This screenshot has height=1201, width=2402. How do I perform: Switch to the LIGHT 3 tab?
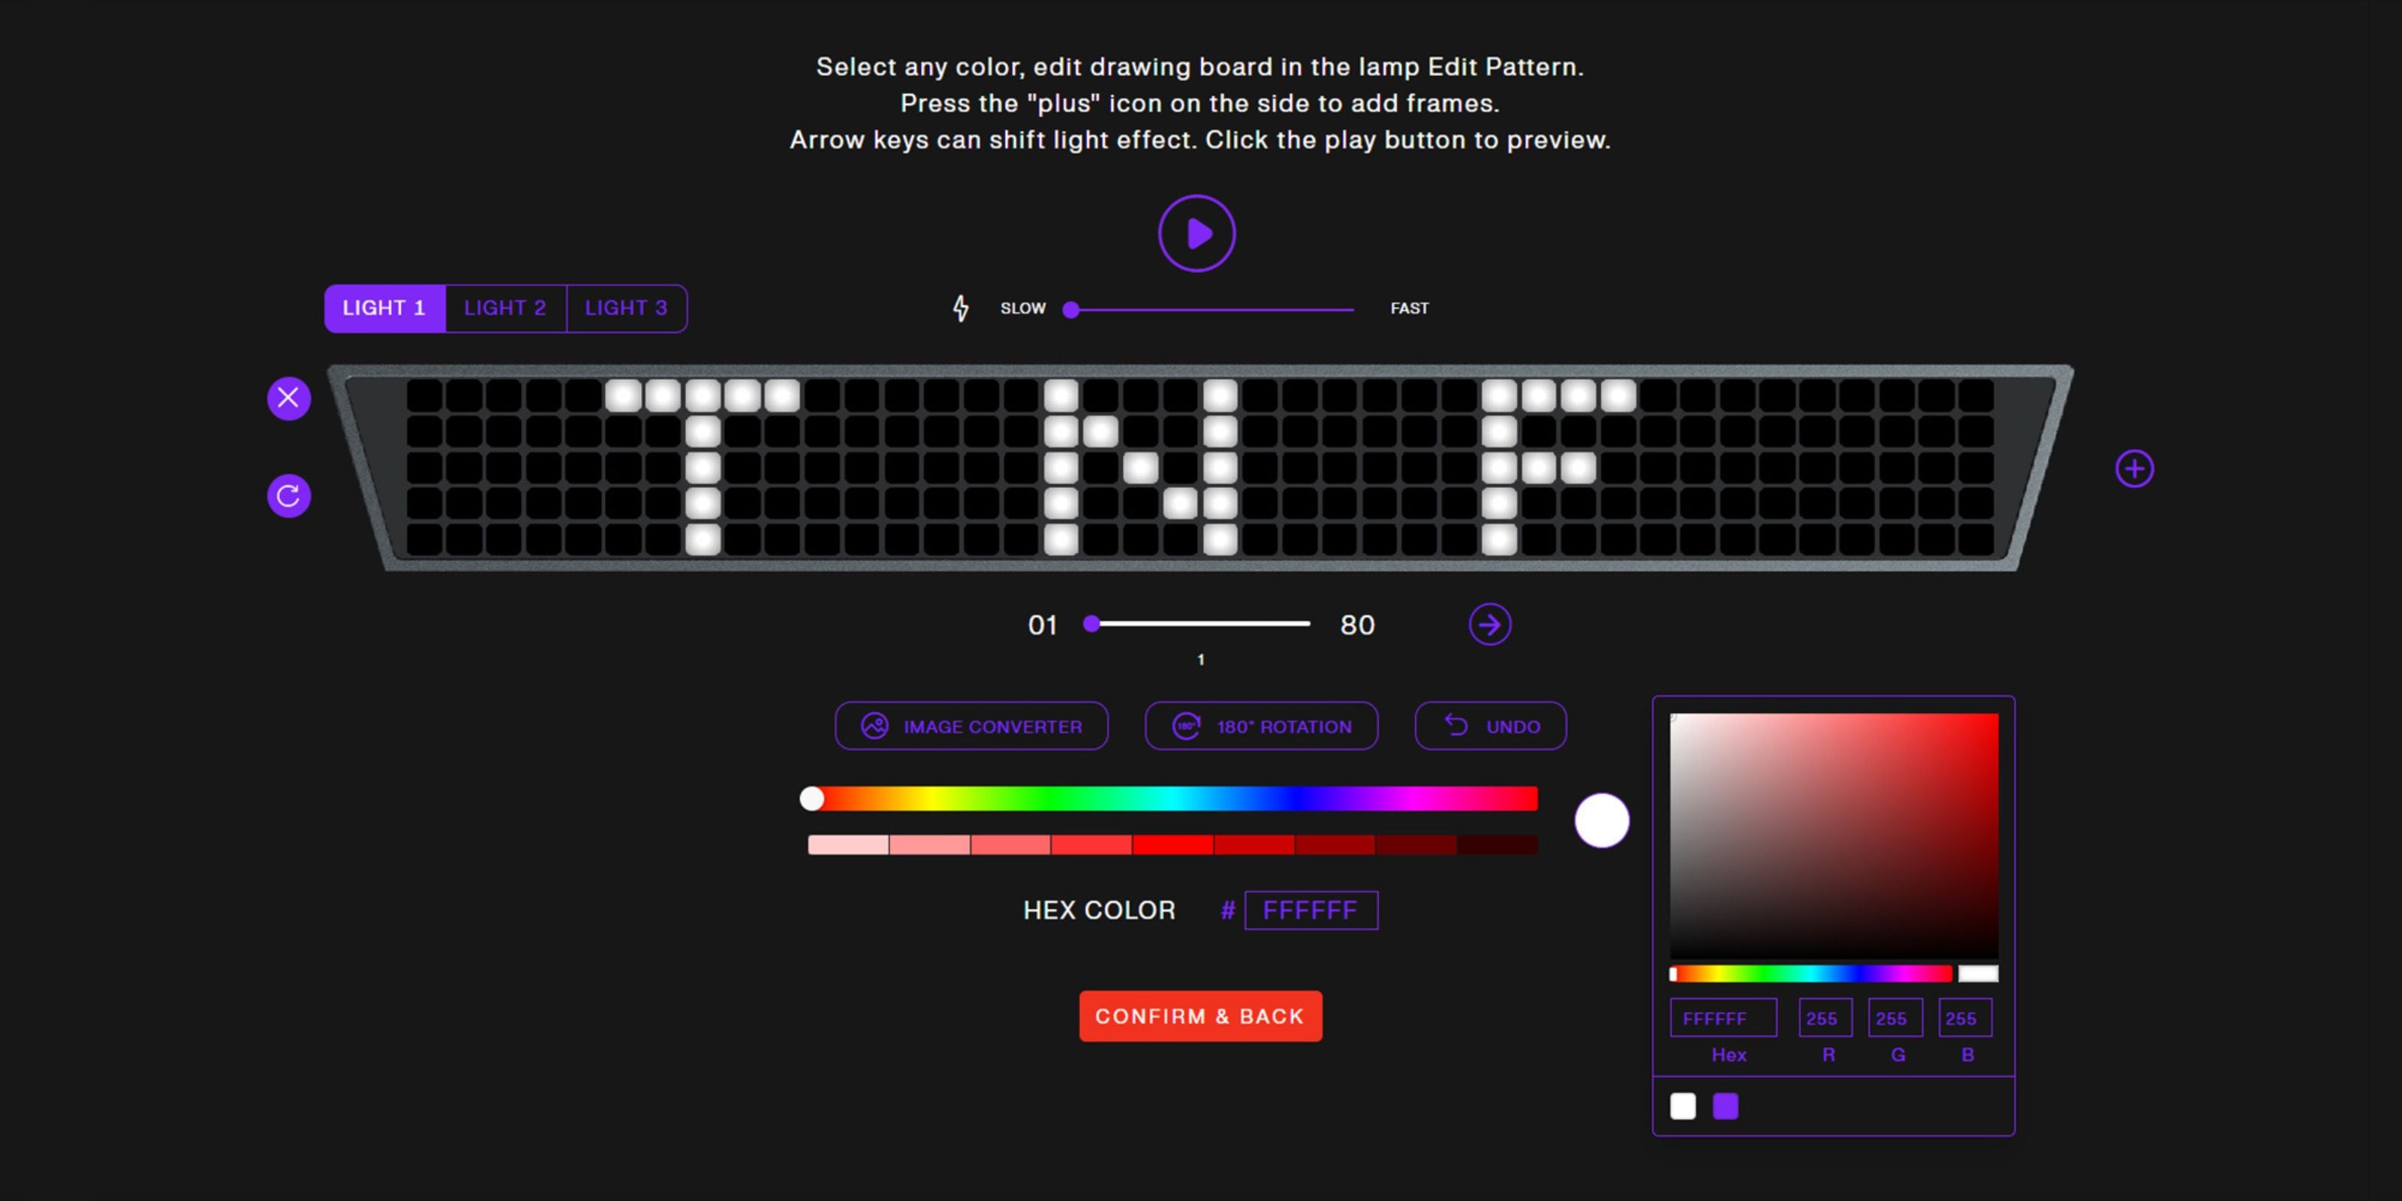tap(626, 308)
